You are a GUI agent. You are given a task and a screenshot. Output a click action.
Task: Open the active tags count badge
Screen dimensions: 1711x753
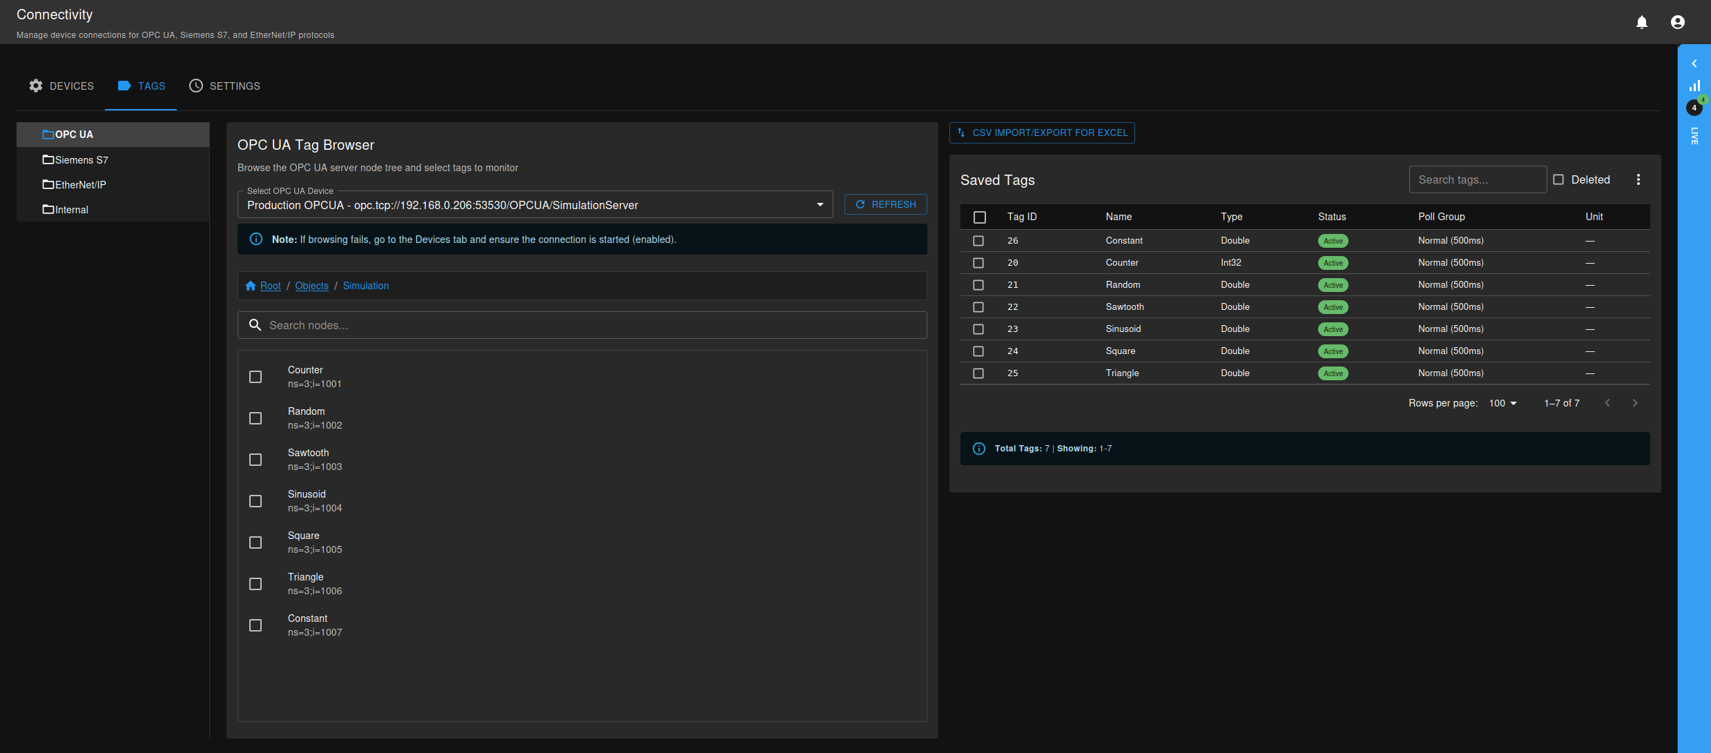coord(1694,108)
